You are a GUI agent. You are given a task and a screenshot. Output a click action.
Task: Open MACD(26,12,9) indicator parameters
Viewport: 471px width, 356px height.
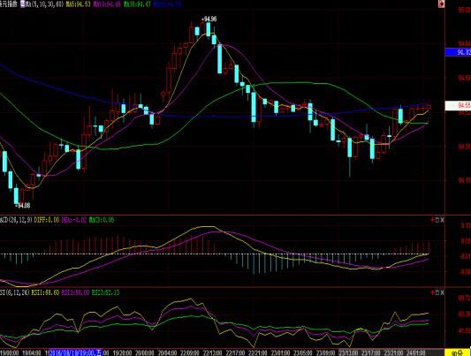click(x=16, y=220)
